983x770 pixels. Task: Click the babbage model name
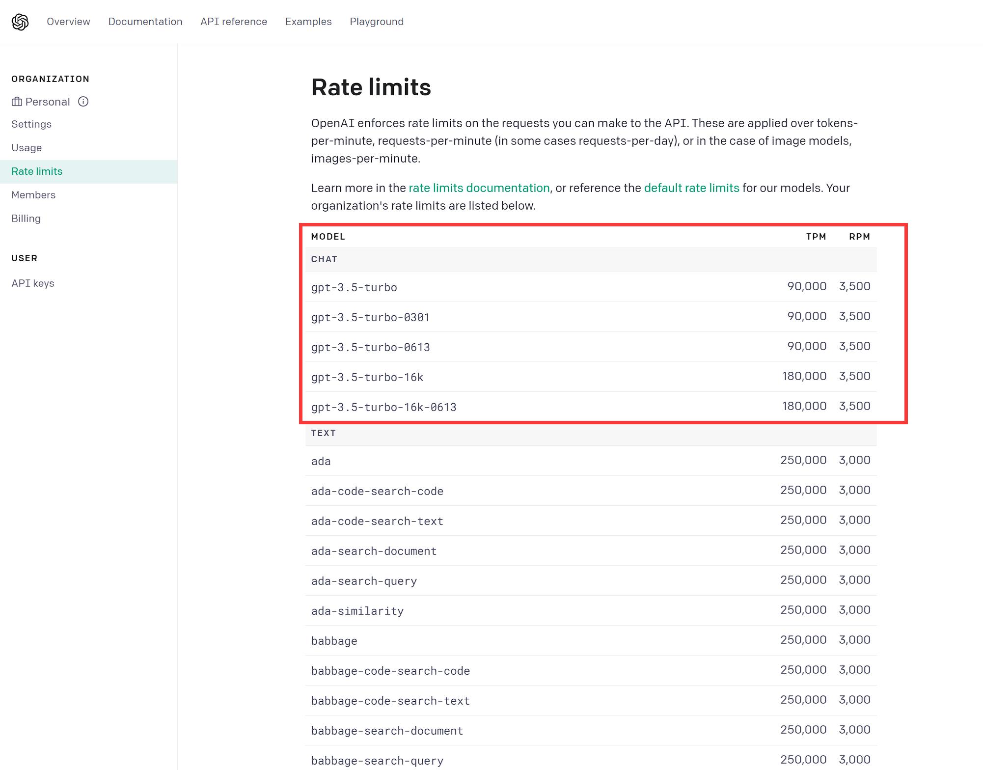tap(334, 641)
